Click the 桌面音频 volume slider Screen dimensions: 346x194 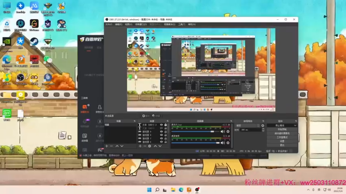click(195, 143)
